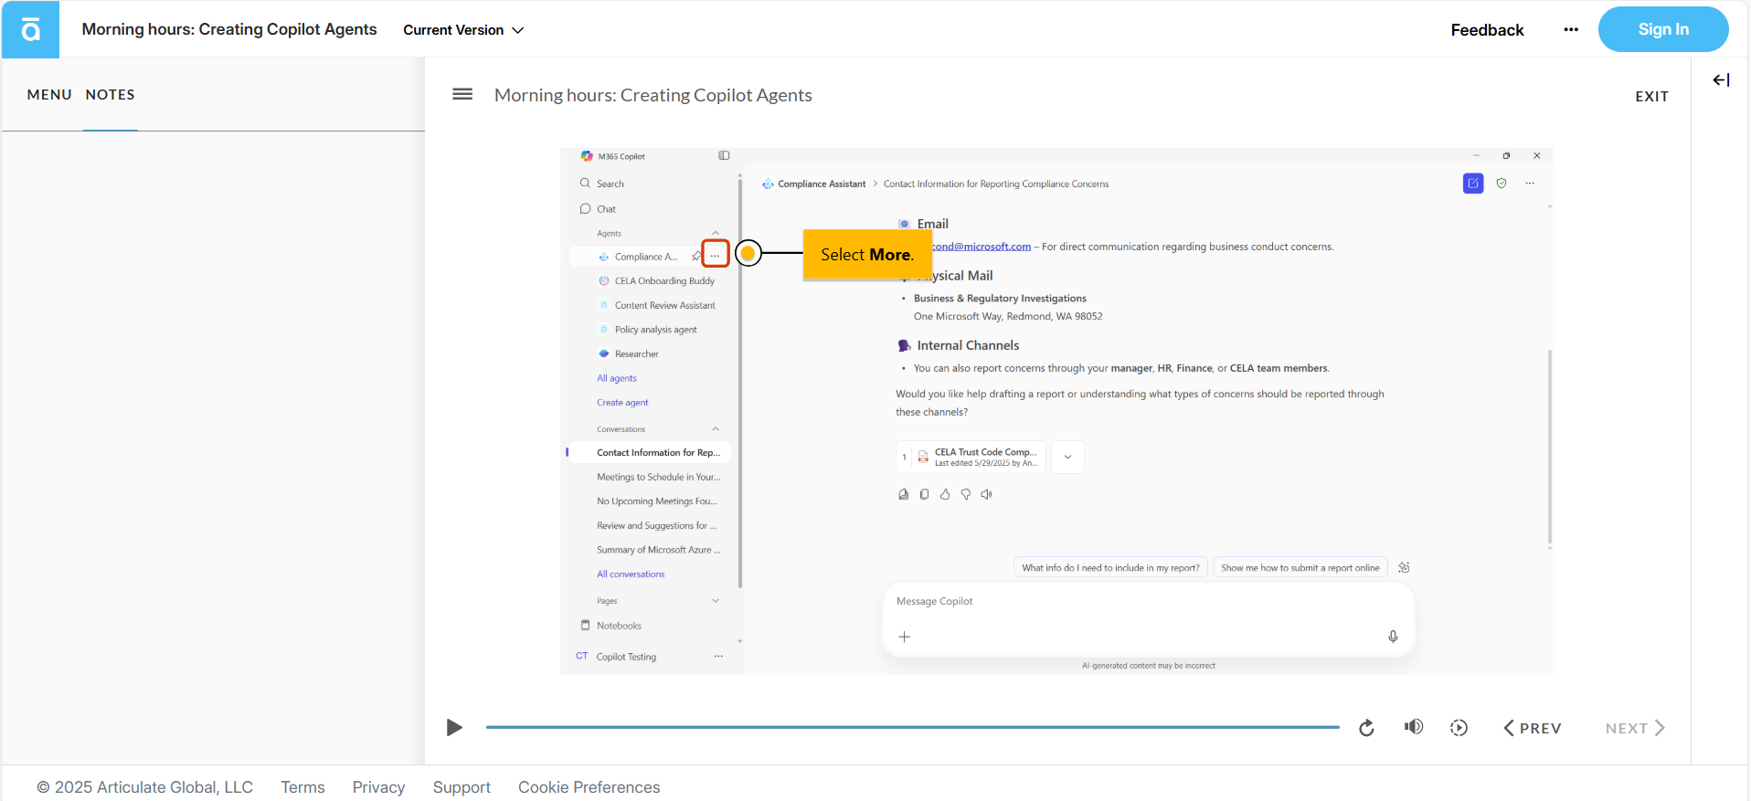Open Copilot Testing account entry
The height and width of the screenshot is (801, 1751).
pyautogui.click(x=617, y=657)
